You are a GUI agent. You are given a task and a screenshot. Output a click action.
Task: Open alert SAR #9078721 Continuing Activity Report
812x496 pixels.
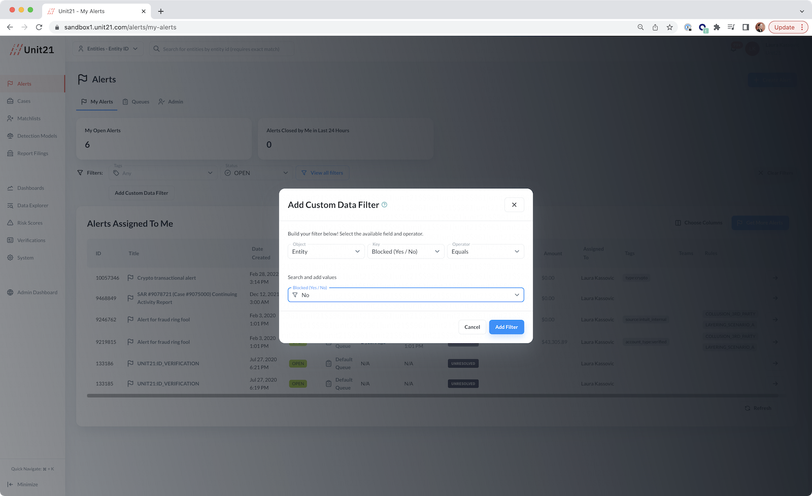(187, 298)
